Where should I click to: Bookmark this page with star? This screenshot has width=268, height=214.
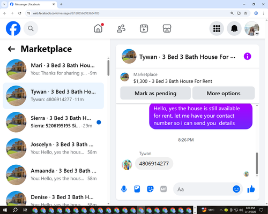tap(245, 13)
